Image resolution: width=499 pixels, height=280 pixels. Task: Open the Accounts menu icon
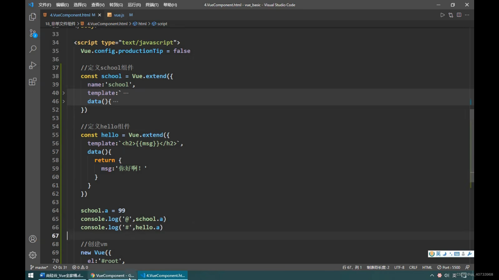coord(33,239)
